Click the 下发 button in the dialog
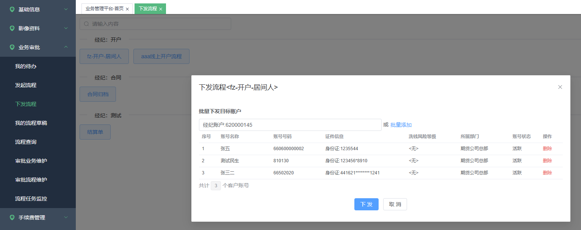Screen dimensions: 581x230 click(x=366, y=204)
